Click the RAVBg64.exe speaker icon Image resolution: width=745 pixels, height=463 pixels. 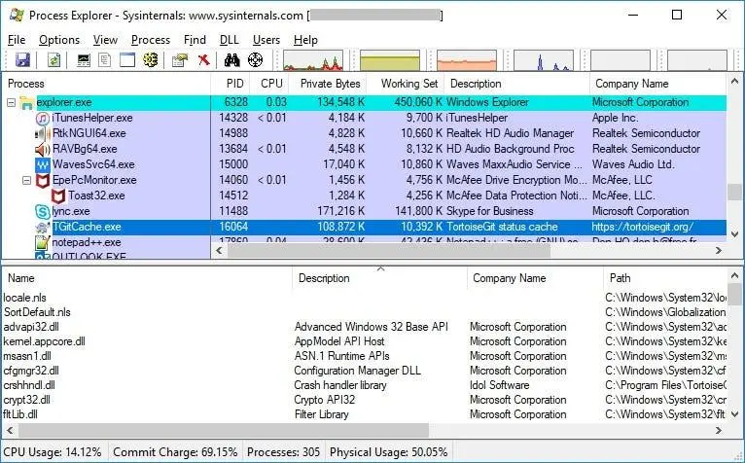coord(43,149)
